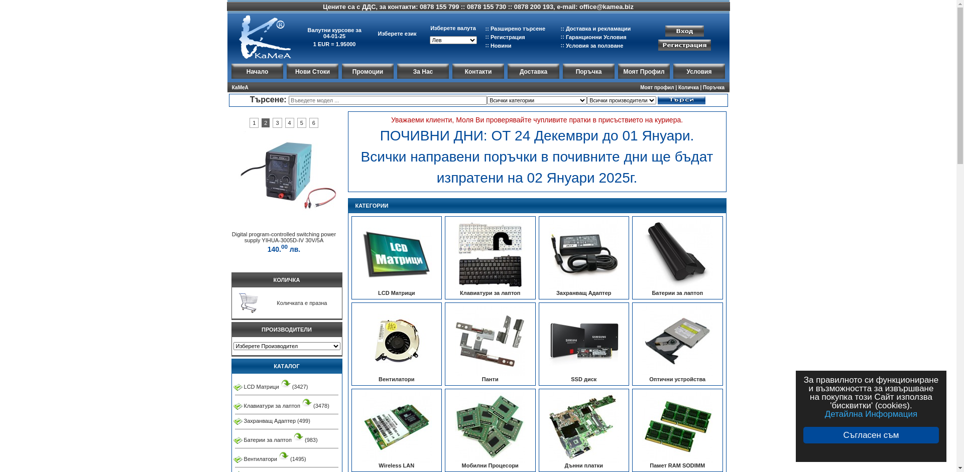Expand Вентилатори subcategories arrow
This screenshot has width=964, height=472.
[x=284, y=455]
